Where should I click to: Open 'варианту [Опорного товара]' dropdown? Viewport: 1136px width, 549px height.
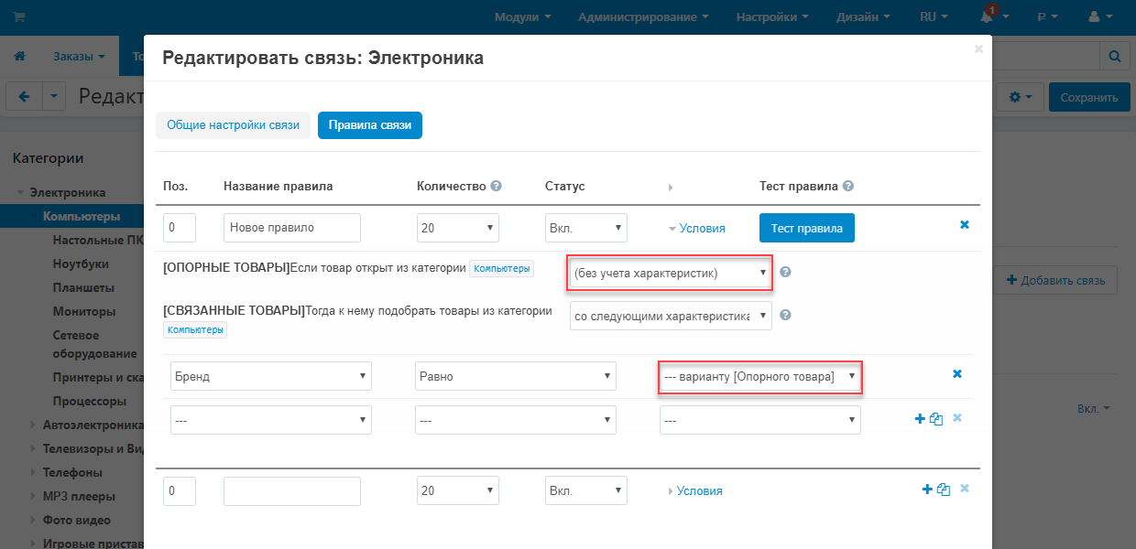[760, 376]
